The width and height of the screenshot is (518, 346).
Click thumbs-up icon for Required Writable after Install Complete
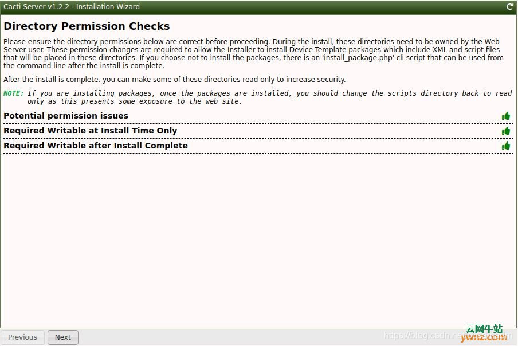(506, 146)
